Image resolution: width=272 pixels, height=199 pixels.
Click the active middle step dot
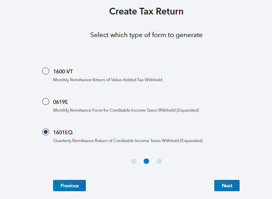[146, 161]
